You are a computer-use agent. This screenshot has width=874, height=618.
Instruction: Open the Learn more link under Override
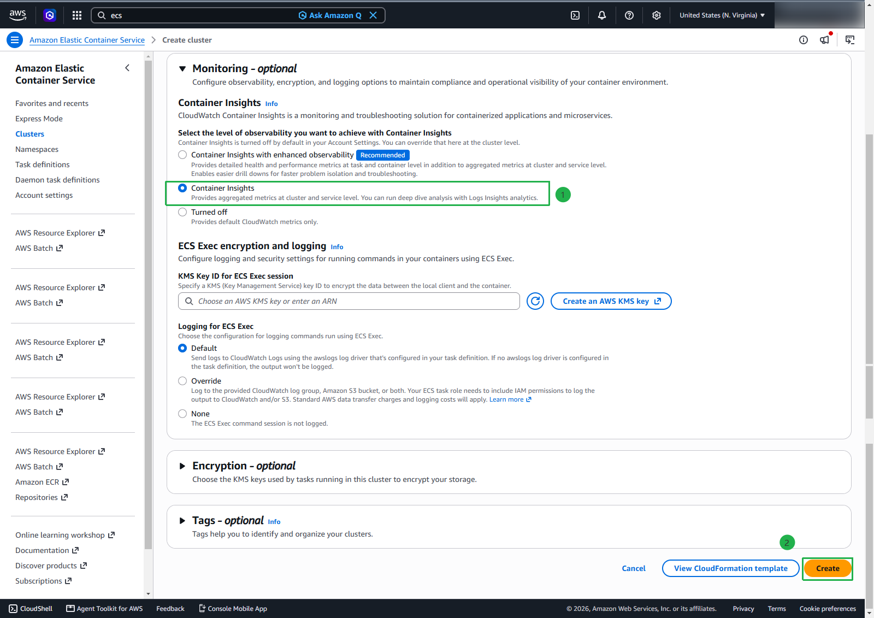(510, 399)
